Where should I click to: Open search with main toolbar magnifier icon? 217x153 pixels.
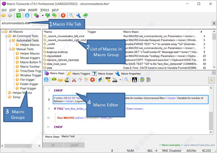[x=71, y=16]
